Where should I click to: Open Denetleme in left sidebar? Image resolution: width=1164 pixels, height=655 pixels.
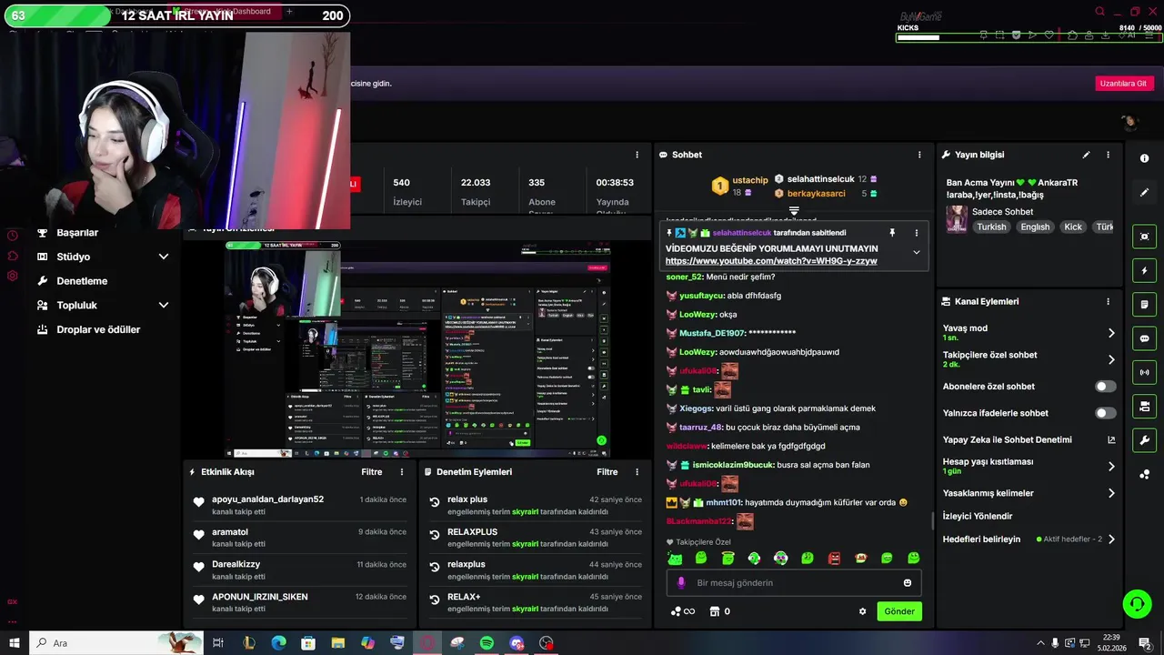tap(82, 281)
